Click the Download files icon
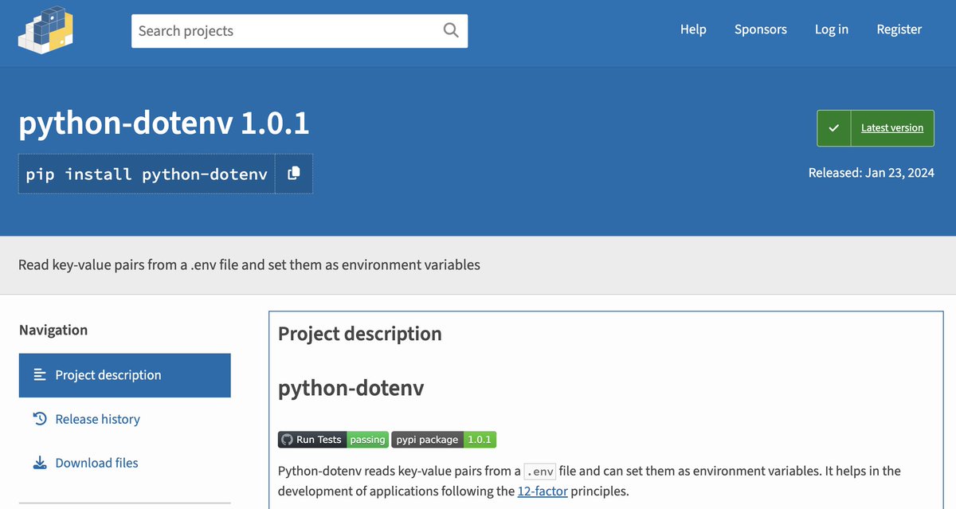 tap(40, 463)
